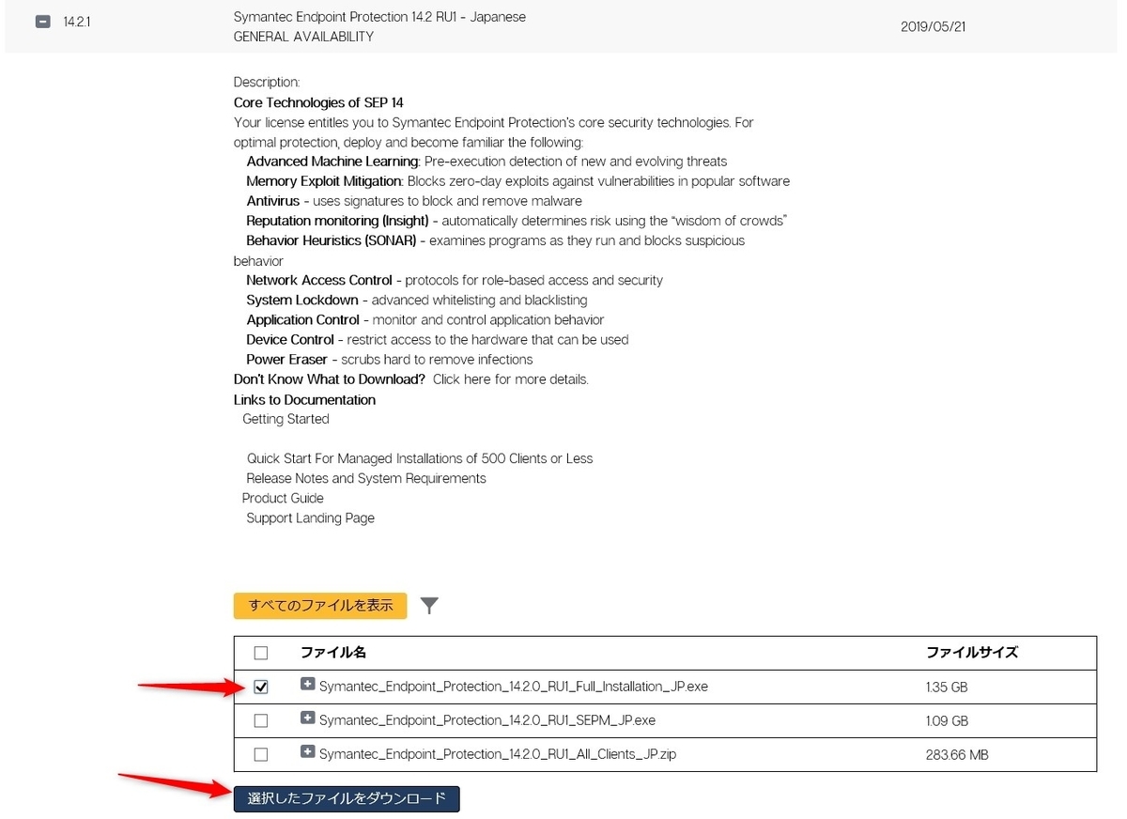Click the 283.66 MB file size cell

point(957,755)
